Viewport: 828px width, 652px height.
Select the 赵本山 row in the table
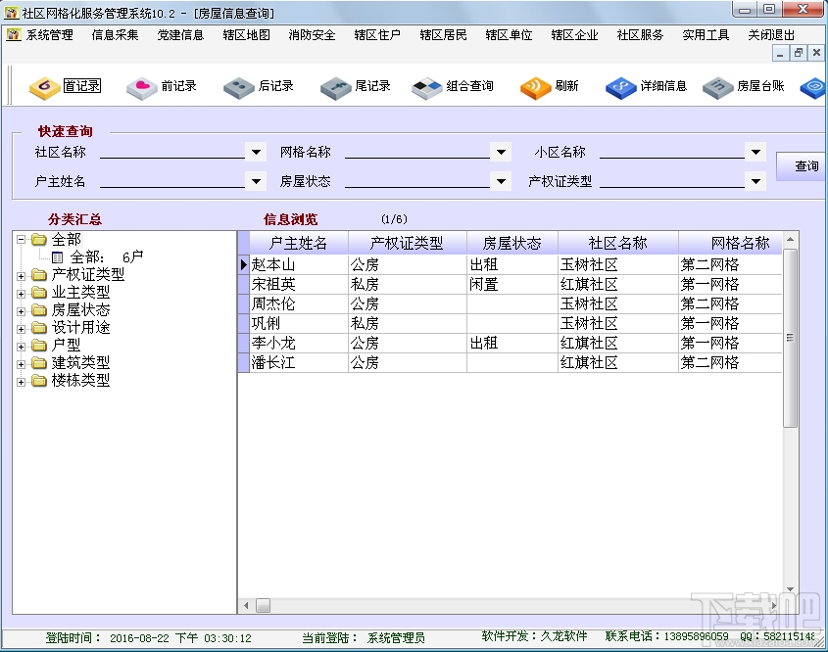[x=284, y=263]
